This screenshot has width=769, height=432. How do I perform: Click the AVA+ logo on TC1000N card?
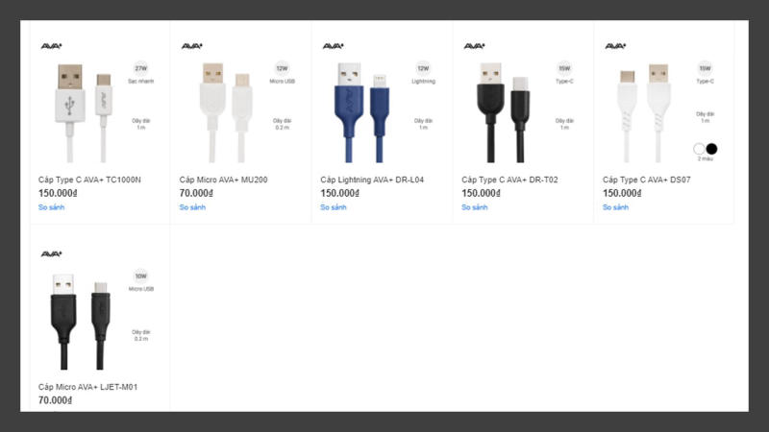point(52,46)
